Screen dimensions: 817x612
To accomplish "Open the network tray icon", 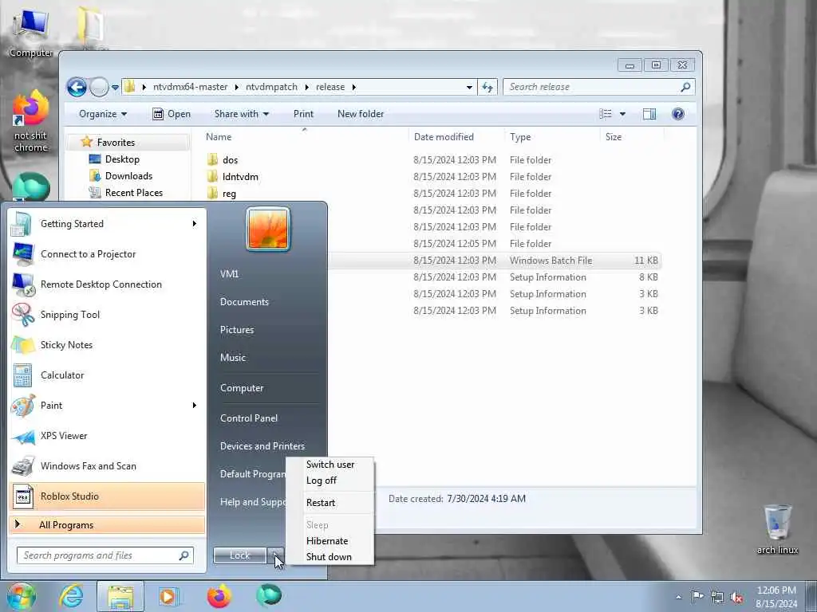I will (x=717, y=598).
